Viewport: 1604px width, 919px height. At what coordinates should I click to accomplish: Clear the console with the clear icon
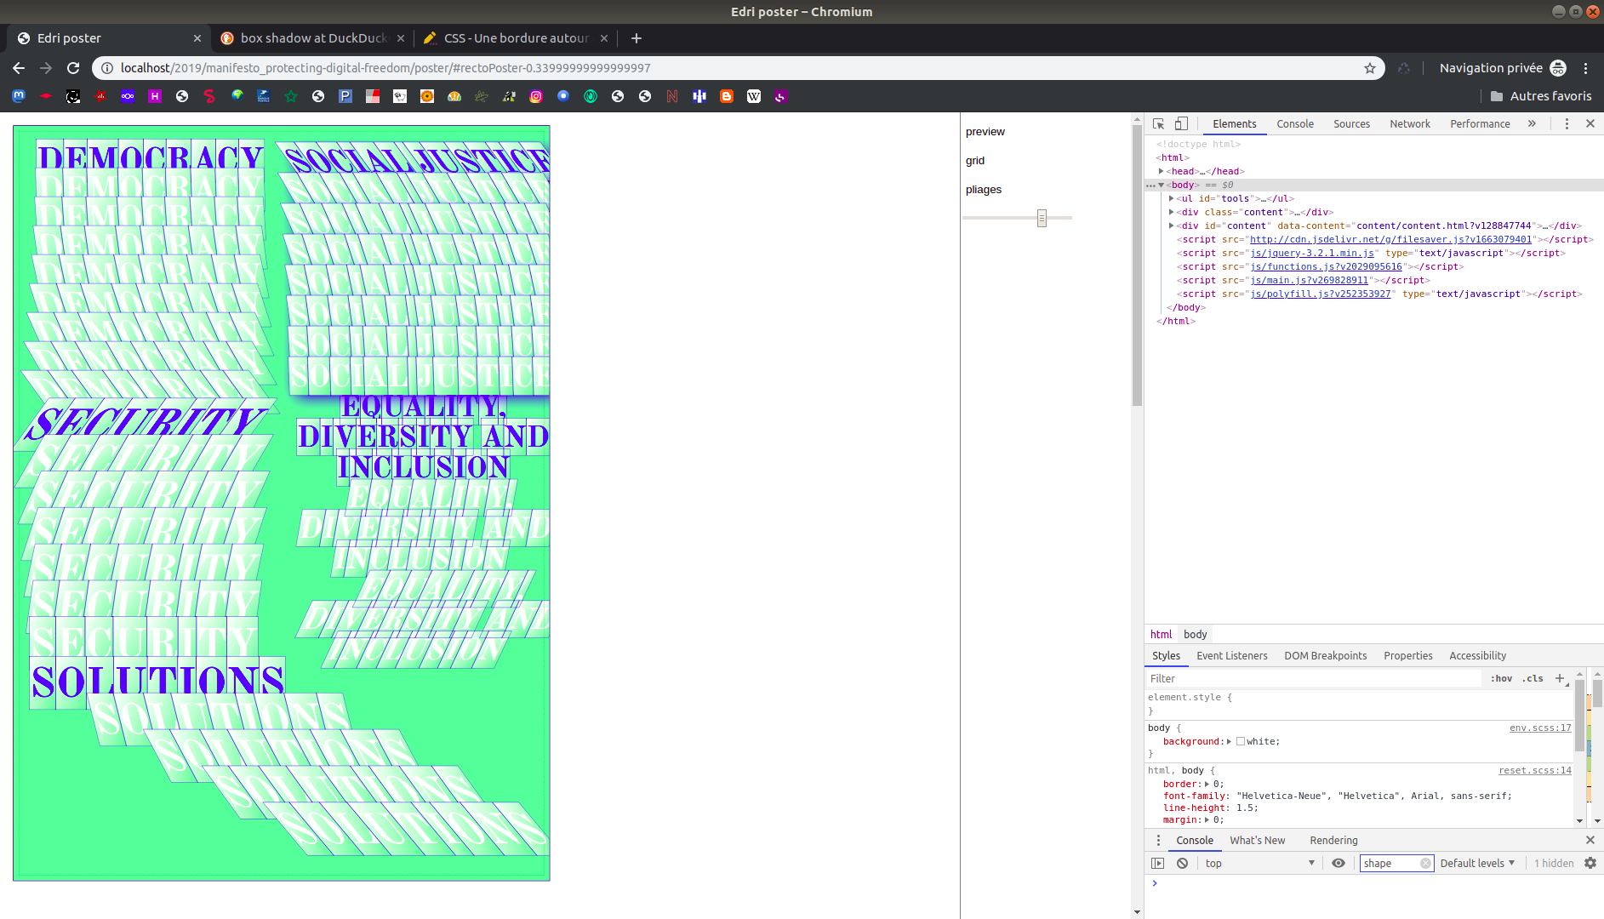tap(1182, 863)
